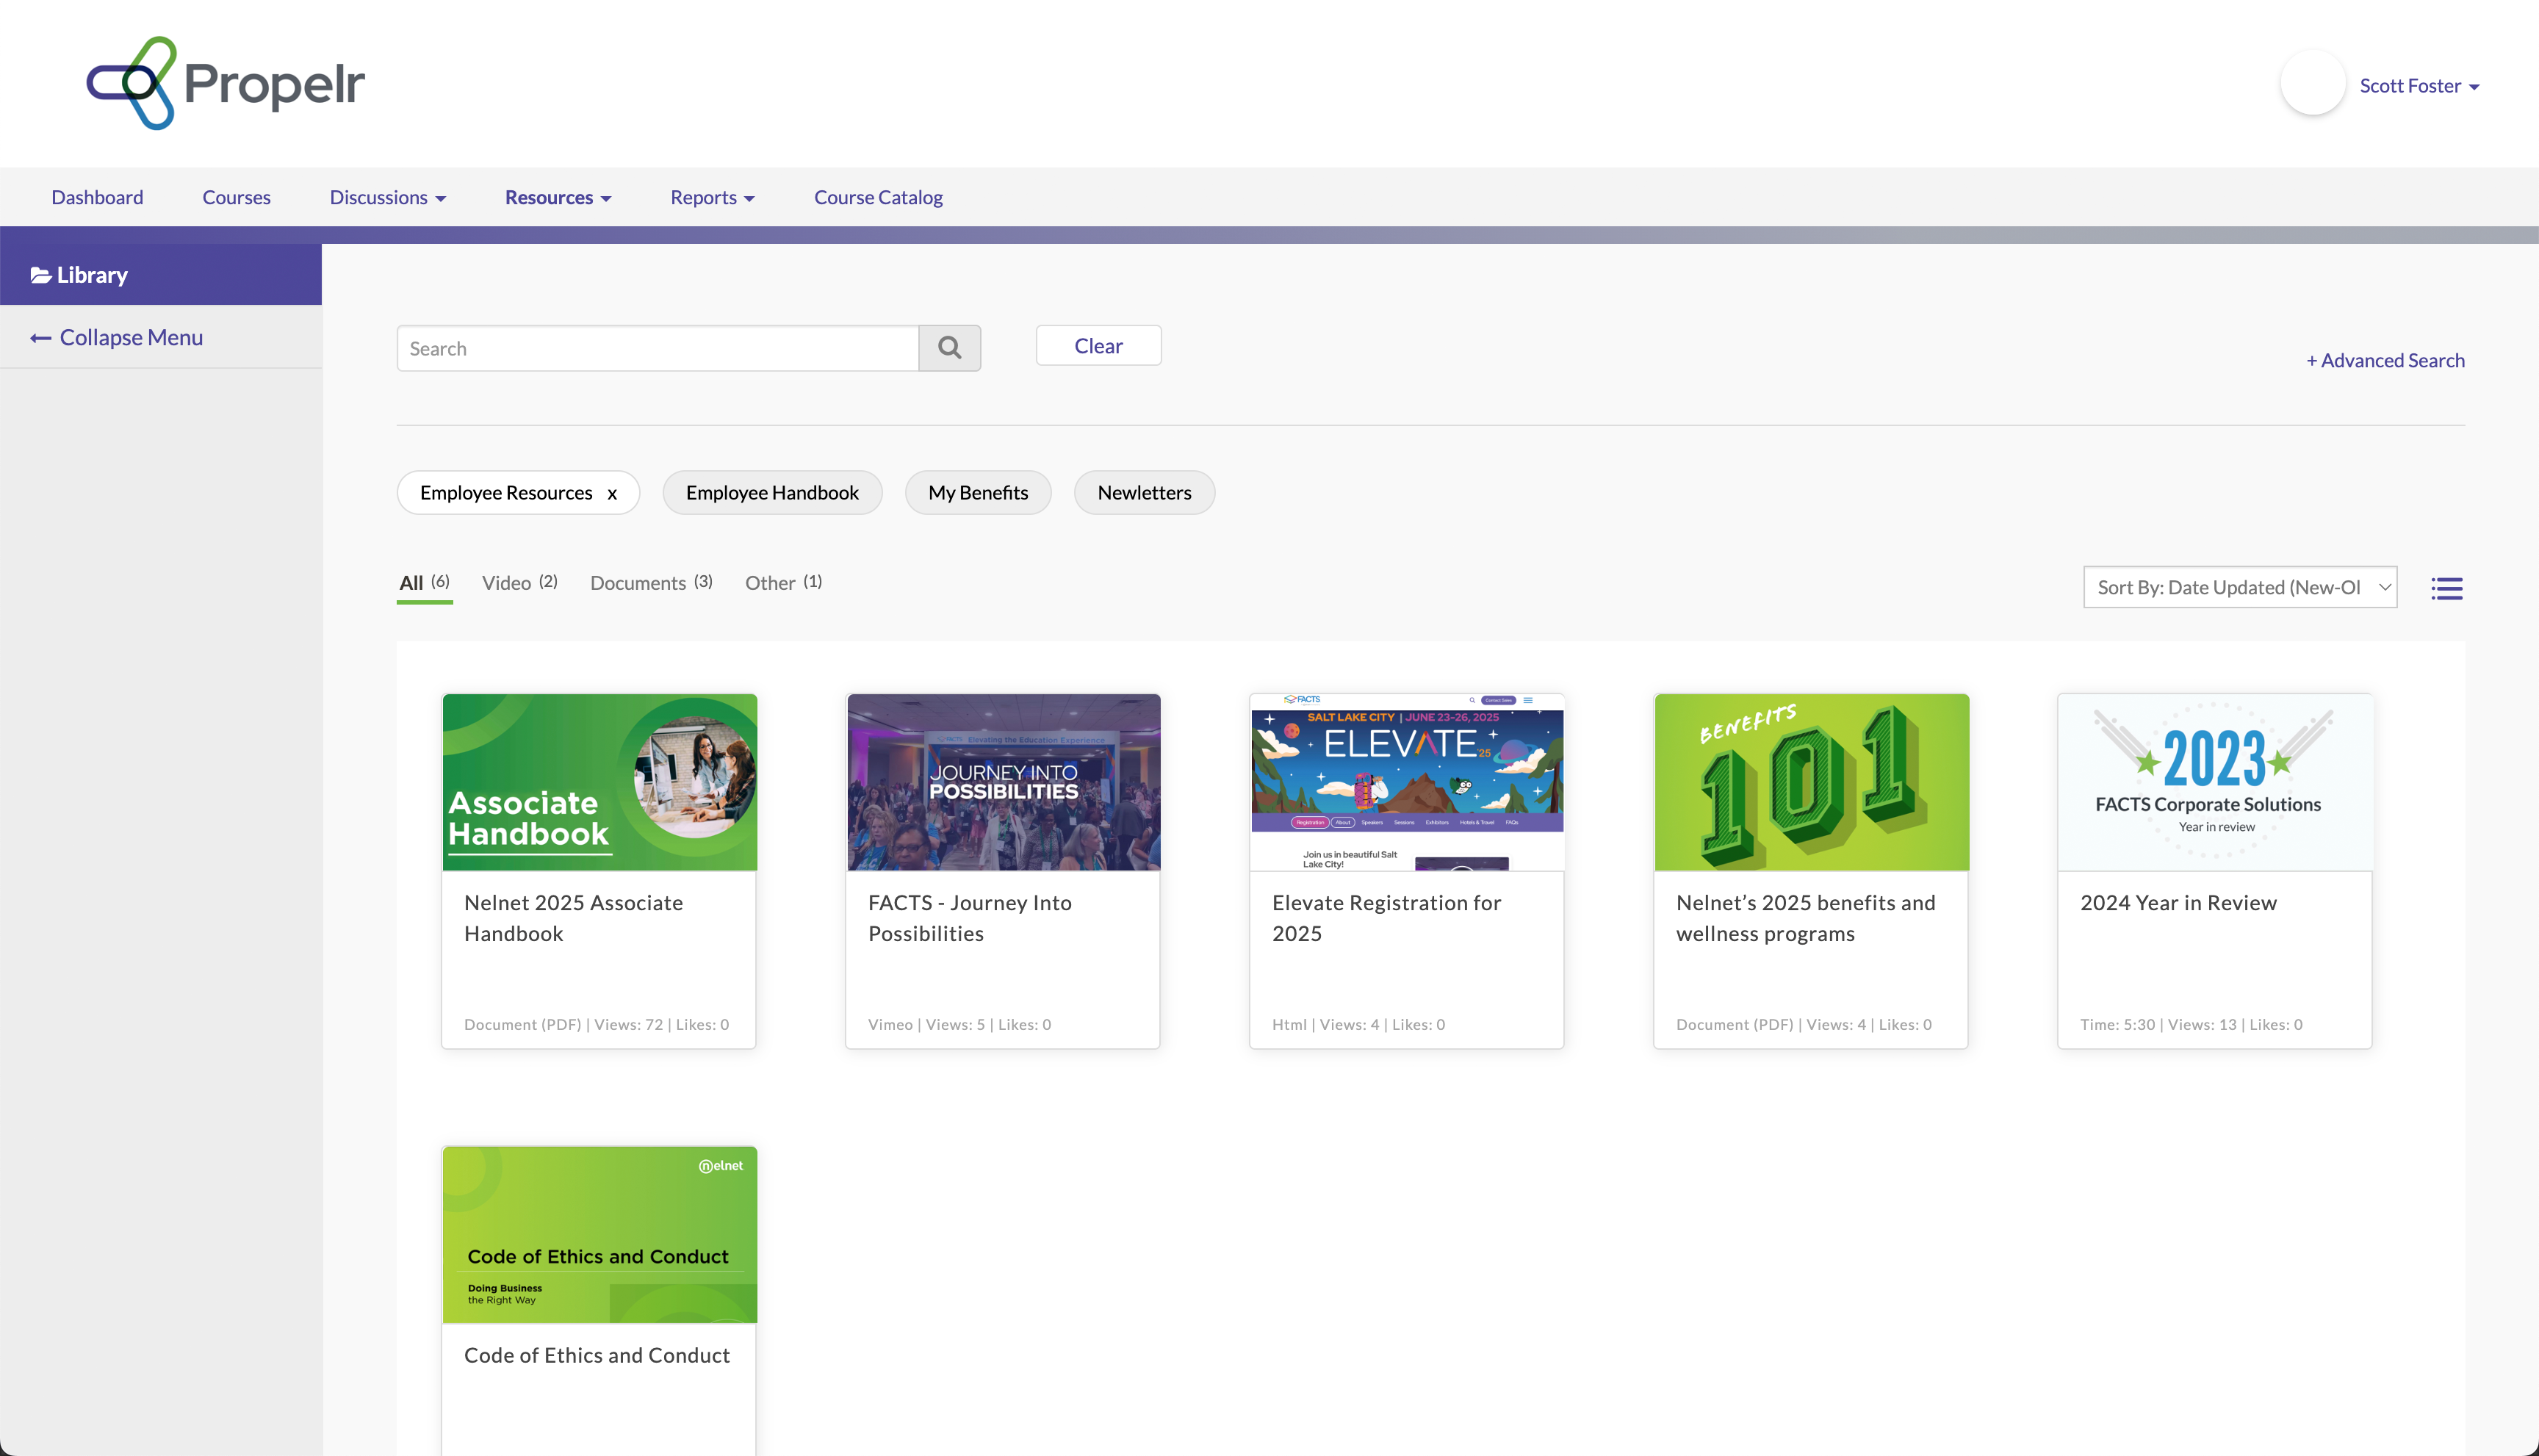
Task: Switch to the Documents tab
Action: 650,583
